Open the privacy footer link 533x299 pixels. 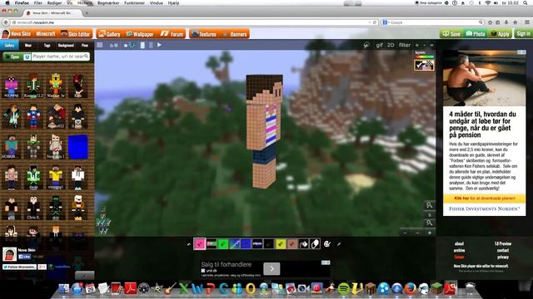point(502,257)
